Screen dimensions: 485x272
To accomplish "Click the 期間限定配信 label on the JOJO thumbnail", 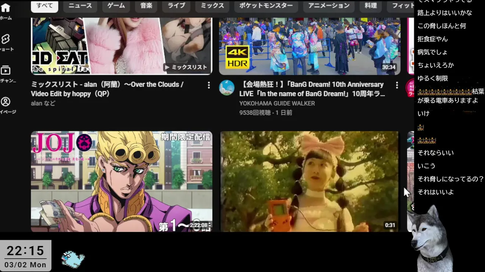I will (185, 137).
